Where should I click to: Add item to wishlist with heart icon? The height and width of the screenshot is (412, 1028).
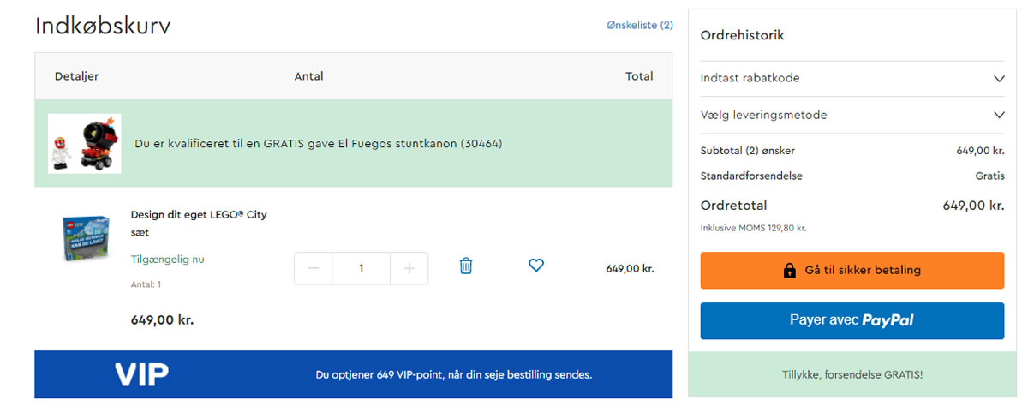pos(536,266)
